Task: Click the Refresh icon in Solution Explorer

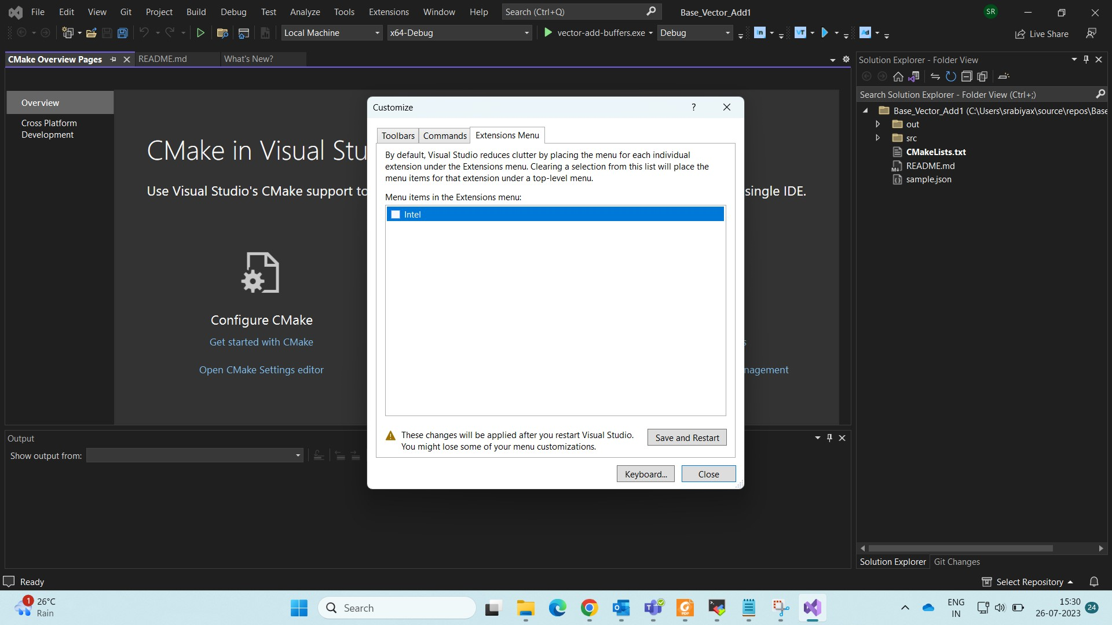Action: pos(950,76)
